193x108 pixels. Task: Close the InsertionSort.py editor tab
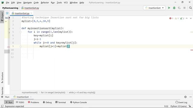[x=31, y=13]
